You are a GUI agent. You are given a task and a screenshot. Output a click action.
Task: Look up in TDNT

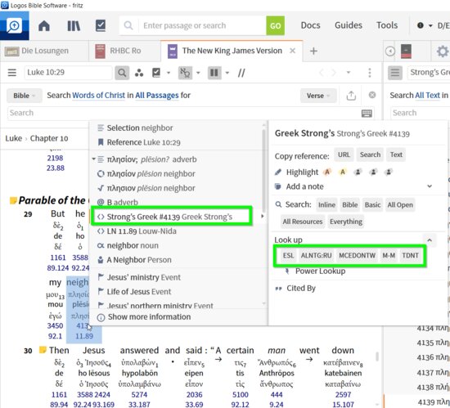pyautogui.click(x=410, y=255)
